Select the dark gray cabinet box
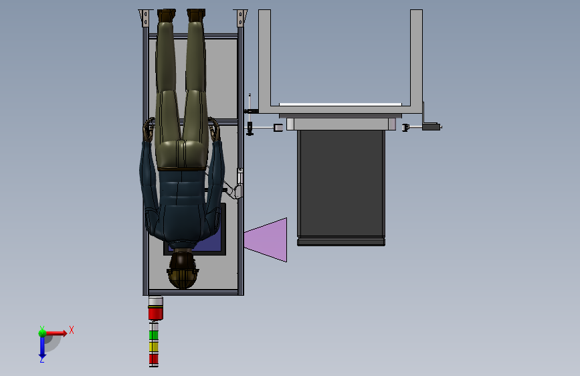This screenshot has width=580, height=376. 341,187
